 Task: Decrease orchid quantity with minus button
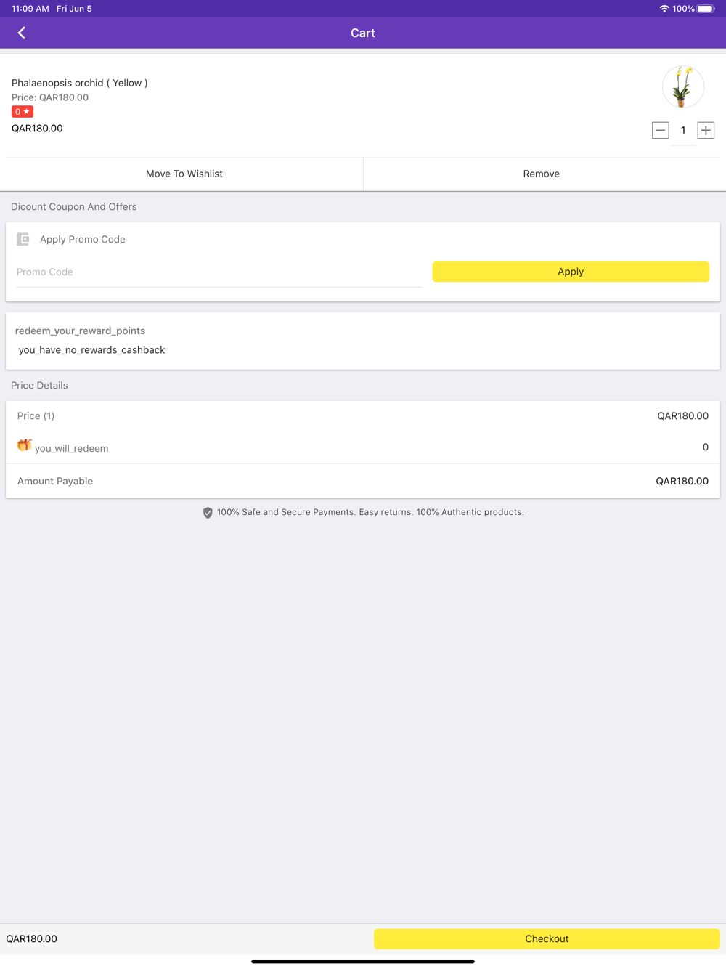[x=660, y=131]
